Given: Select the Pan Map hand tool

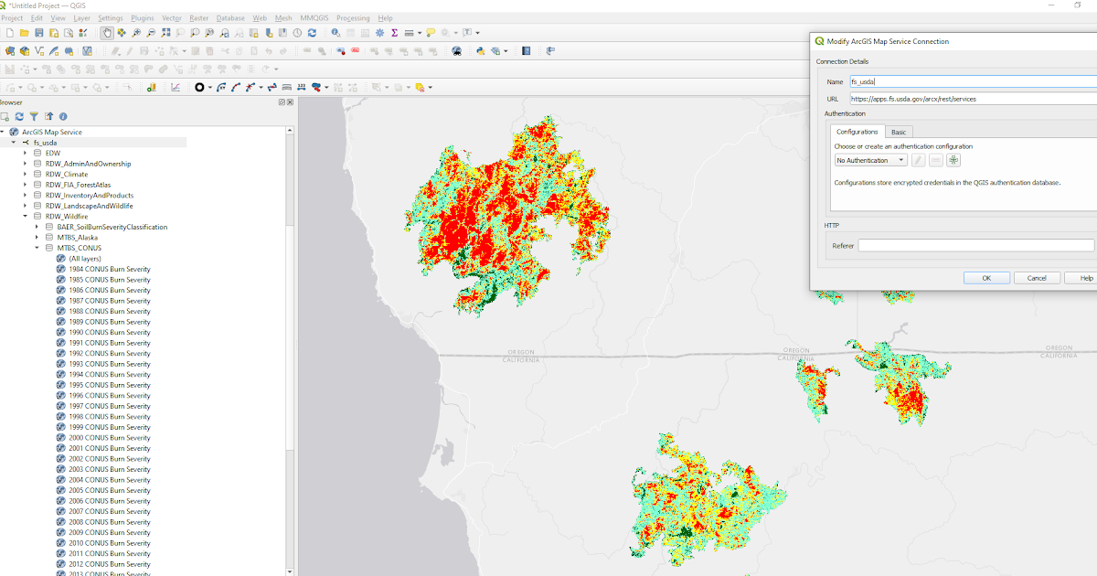Looking at the screenshot, I should coord(107,33).
